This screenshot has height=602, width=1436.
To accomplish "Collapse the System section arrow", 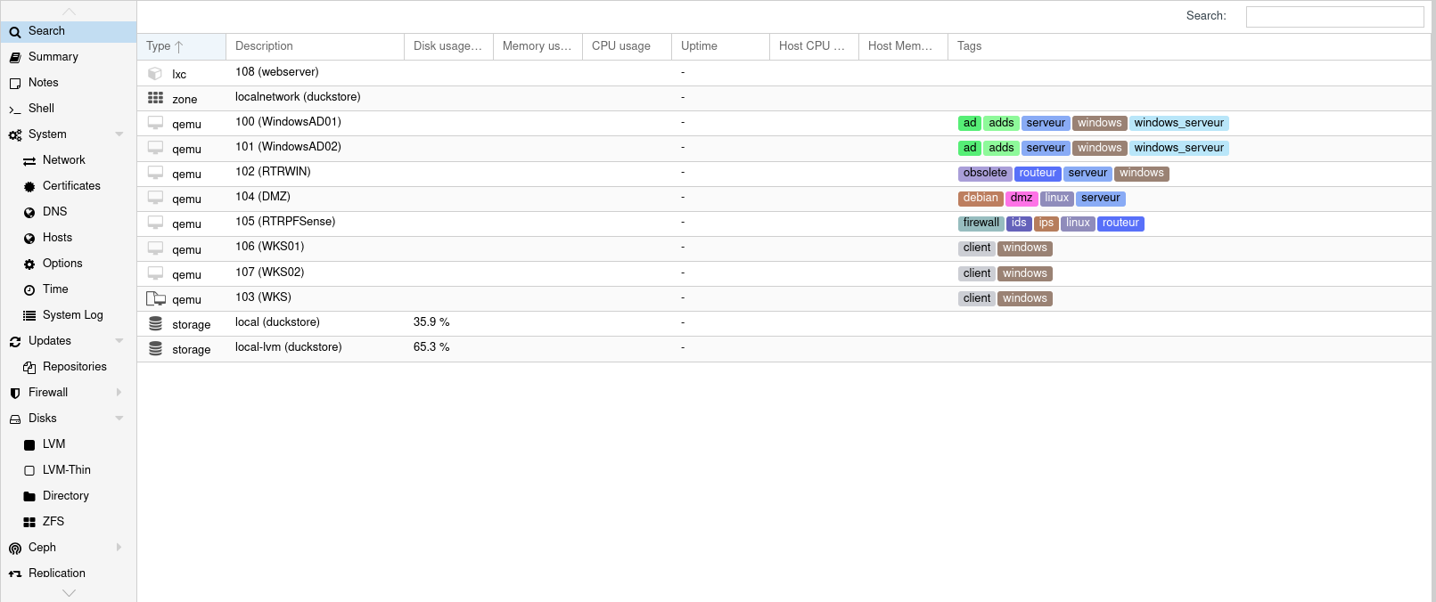I will point(119,134).
